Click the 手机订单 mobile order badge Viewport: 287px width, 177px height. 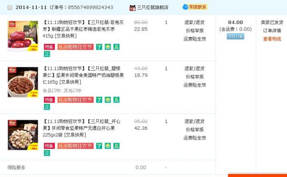coord(235,36)
